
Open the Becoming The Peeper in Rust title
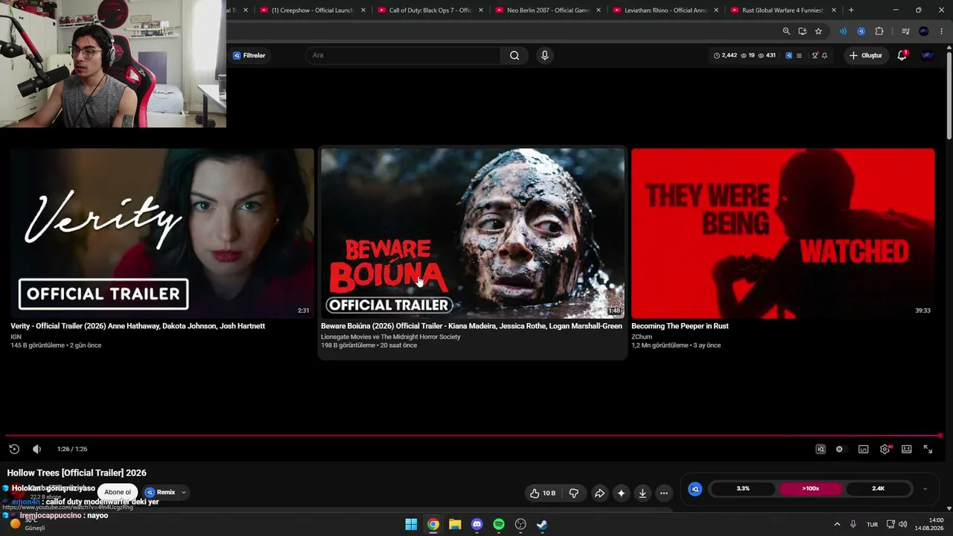[680, 326]
